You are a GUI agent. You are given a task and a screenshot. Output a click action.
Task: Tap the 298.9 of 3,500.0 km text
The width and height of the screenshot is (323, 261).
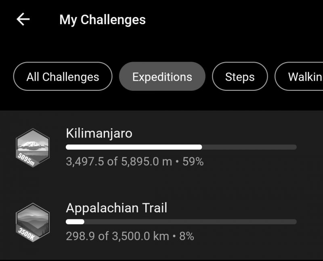(x=117, y=236)
